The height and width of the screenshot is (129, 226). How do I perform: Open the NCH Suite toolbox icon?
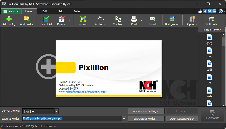(x=212, y=19)
